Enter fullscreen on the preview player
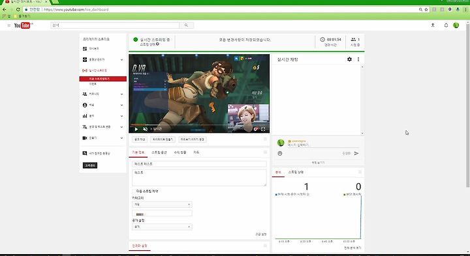This screenshot has width=470, height=256. pyautogui.click(x=263, y=129)
